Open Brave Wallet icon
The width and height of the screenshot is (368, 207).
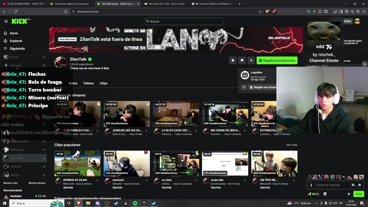coord(346,11)
